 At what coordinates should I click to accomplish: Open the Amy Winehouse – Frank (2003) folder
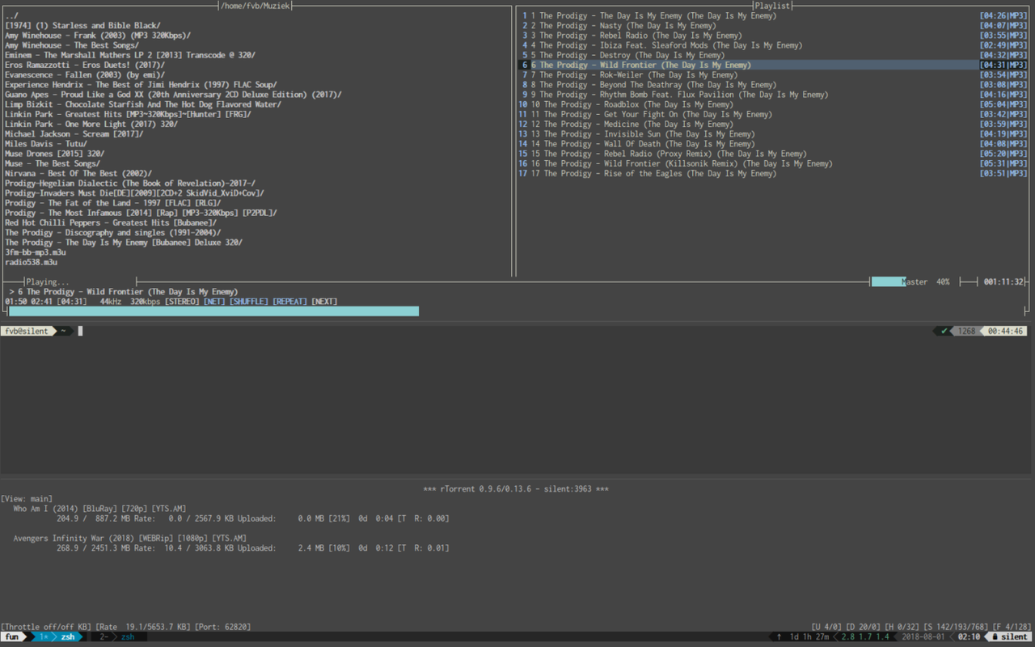[98, 36]
